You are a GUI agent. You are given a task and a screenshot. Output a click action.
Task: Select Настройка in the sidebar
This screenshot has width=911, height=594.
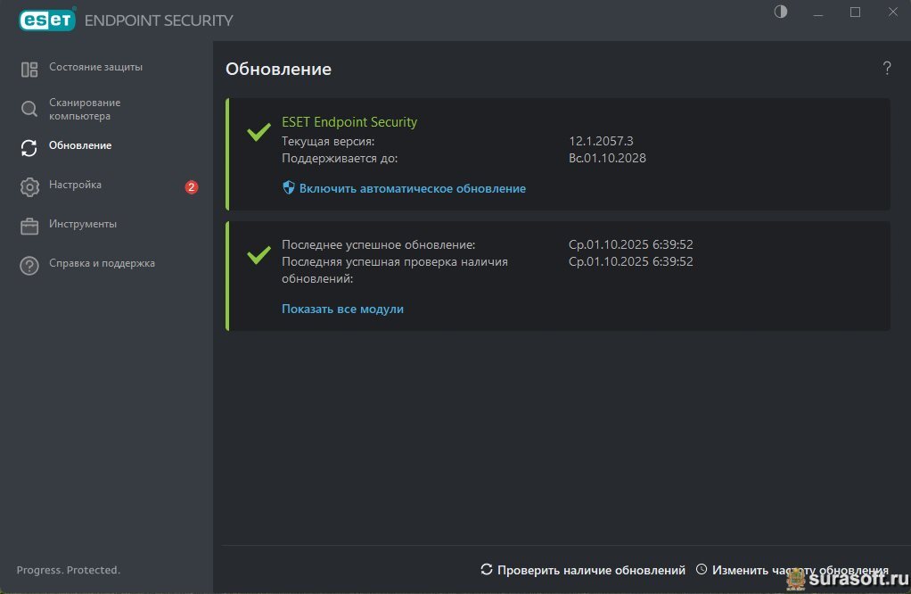coord(75,186)
